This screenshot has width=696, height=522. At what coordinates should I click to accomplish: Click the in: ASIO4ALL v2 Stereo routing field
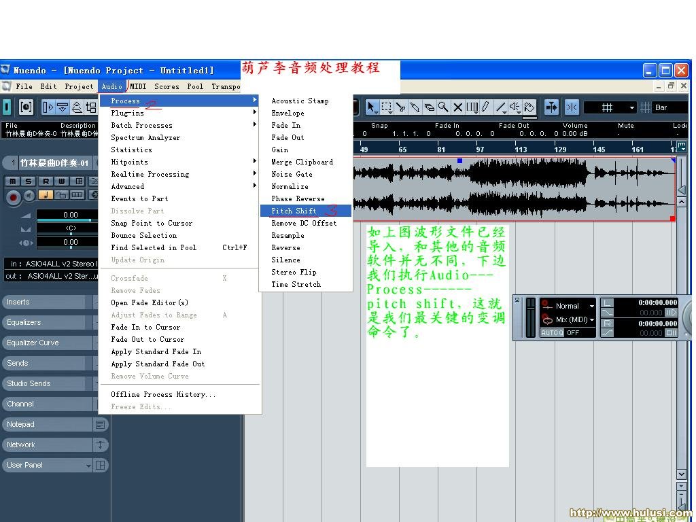51,264
